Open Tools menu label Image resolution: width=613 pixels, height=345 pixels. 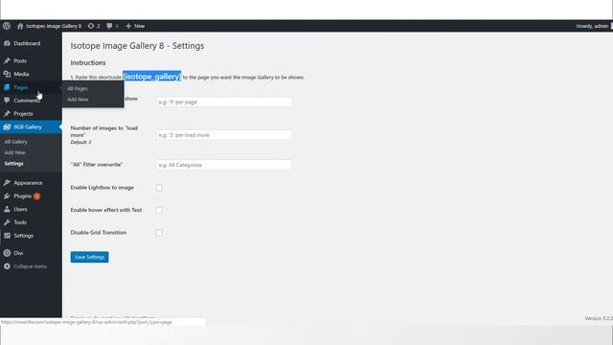[x=20, y=222]
